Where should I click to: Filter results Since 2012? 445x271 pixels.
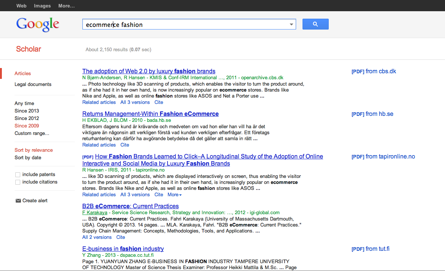[27, 118]
